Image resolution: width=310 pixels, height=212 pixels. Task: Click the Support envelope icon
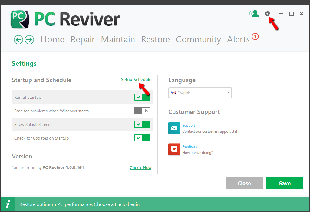click(x=174, y=128)
